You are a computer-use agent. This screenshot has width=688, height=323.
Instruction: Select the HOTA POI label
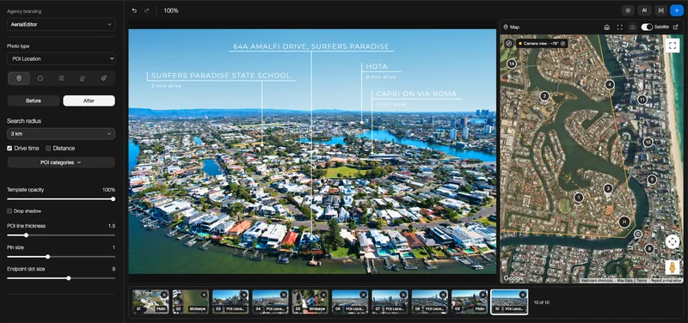[x=377, y=67]
